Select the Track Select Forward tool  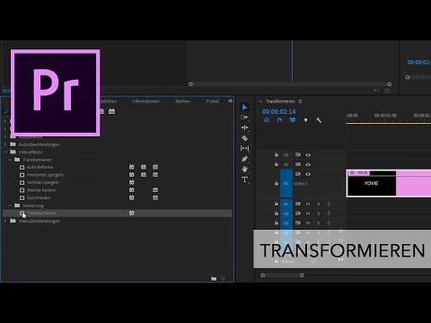click(244, 118)
